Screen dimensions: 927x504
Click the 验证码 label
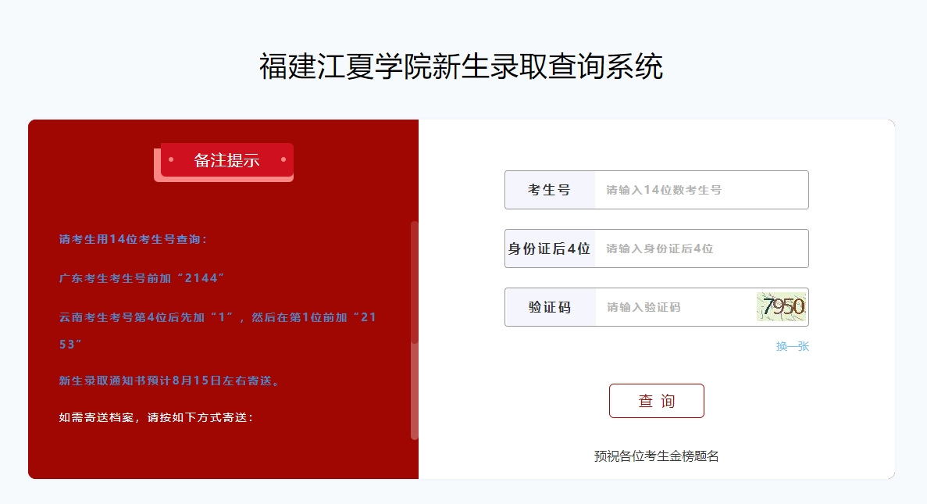(x=549, y=307)
